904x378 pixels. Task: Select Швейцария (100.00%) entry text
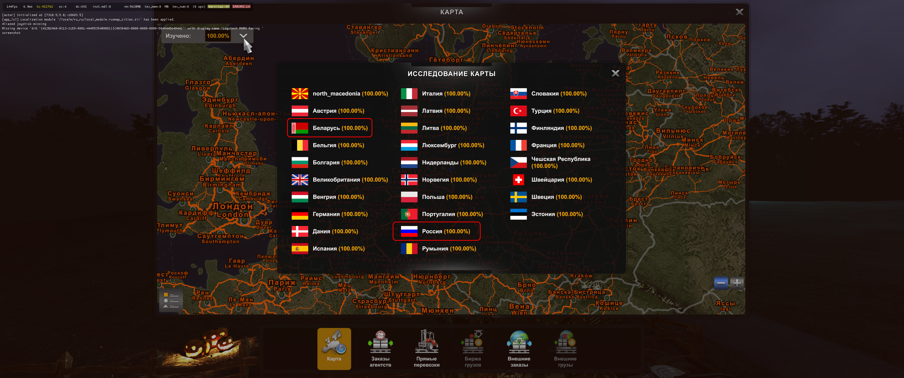coord(562,180)
